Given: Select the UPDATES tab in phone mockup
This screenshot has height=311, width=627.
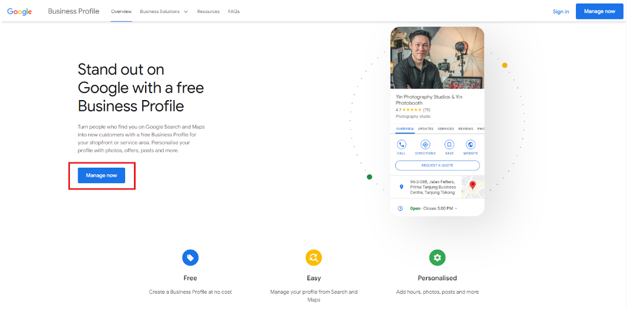Looking at the screenshot, I should pyautogui.click(x=426, y=129).
